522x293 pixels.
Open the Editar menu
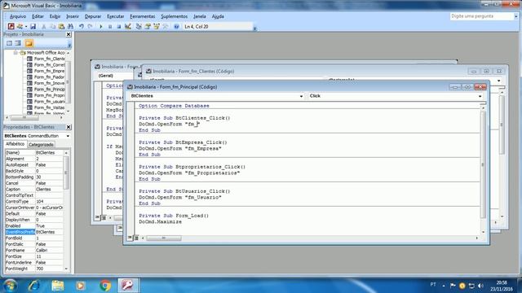click(x=38, y=16)
